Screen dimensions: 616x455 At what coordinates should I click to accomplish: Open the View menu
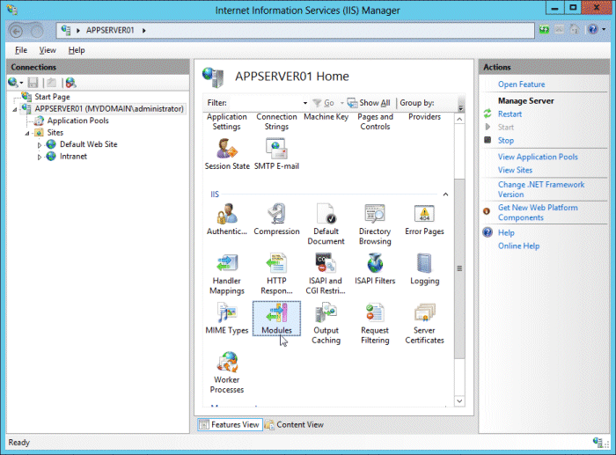point(48,50)
